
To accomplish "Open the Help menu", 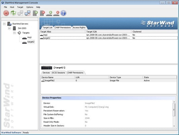I will tap(38, 7).
